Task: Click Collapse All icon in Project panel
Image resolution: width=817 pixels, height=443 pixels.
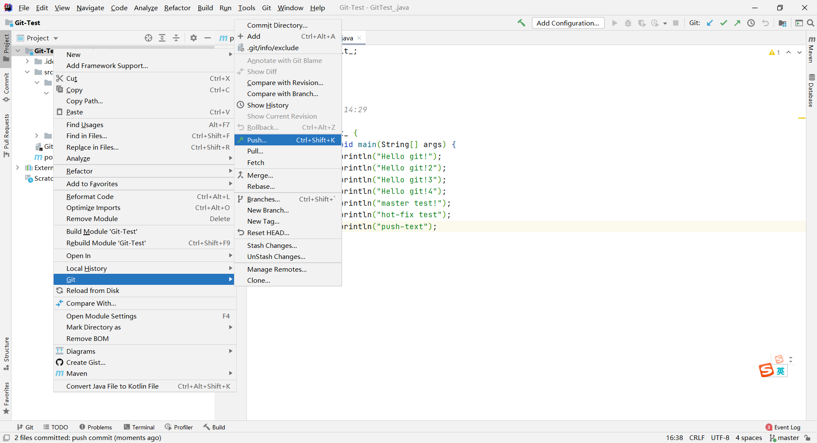Action: (x=176, y=38)
